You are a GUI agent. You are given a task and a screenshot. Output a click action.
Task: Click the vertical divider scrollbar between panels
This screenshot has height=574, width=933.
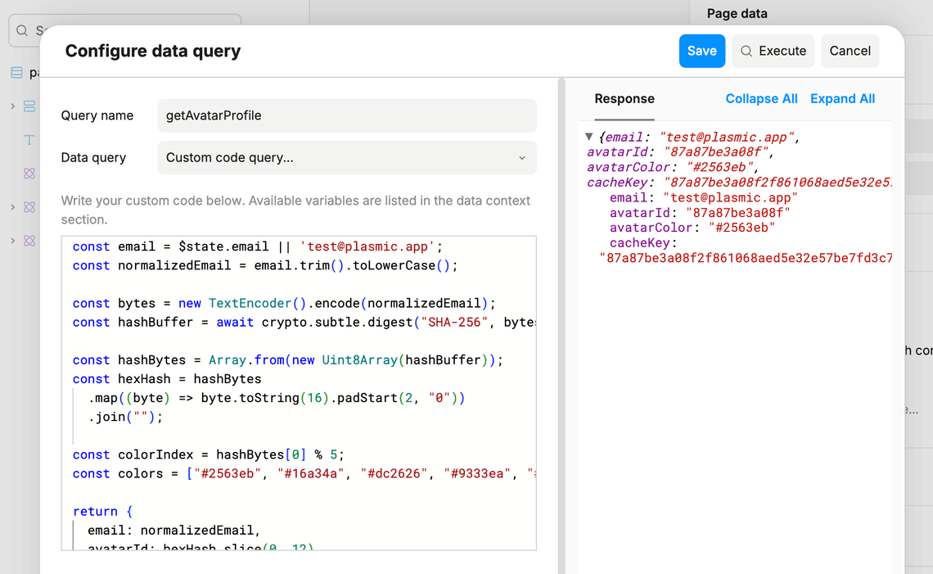561,326
